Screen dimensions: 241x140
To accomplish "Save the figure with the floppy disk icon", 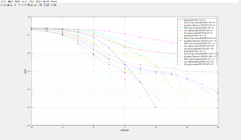I will coord(8,5).
